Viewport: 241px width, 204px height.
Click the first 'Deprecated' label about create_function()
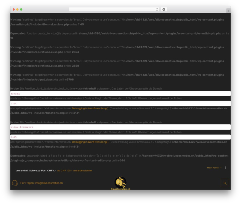18,33
